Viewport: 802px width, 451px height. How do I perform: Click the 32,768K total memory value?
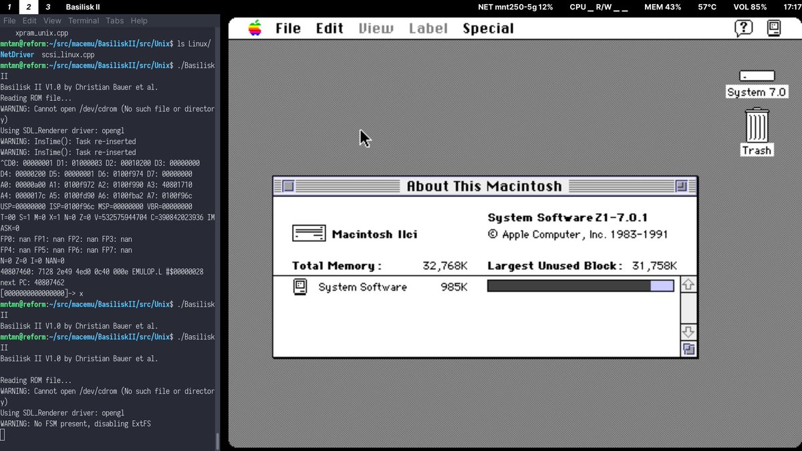point(445,266)
